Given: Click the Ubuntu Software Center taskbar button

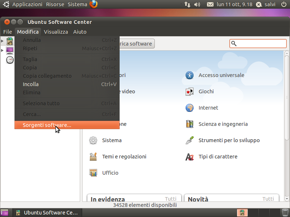Looking at the screenshot, I should coord(47,213).
